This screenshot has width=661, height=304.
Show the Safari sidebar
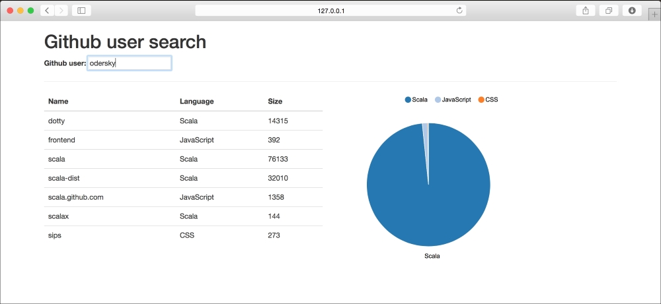pos(81,11)
